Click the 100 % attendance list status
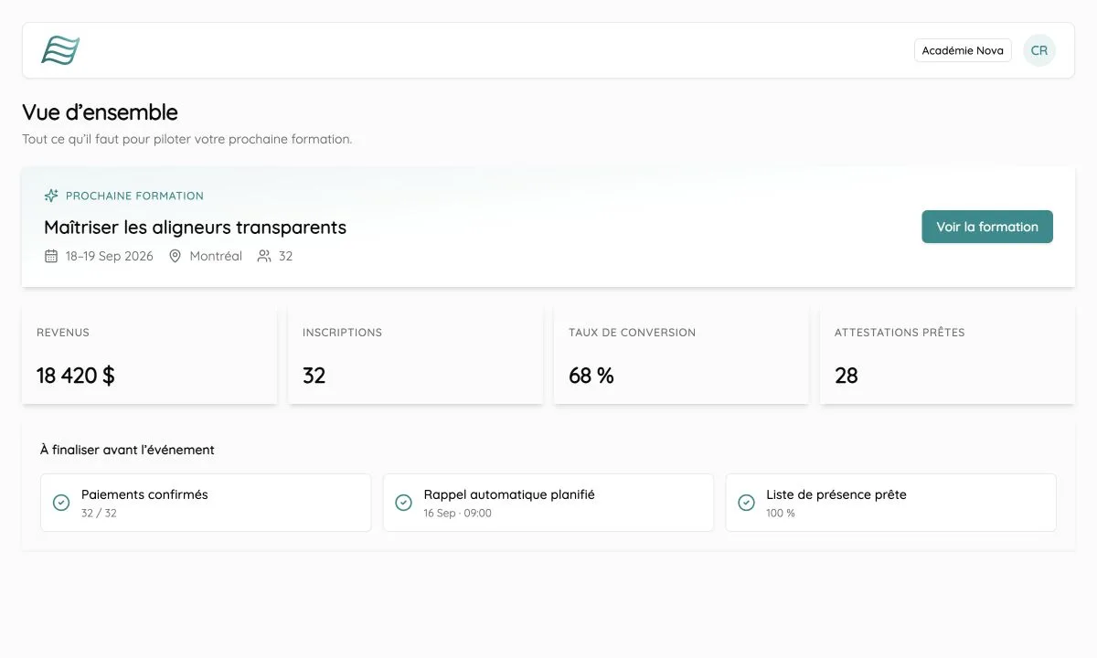The width and height of the screenshot is (1097, 658). [781, 514]
